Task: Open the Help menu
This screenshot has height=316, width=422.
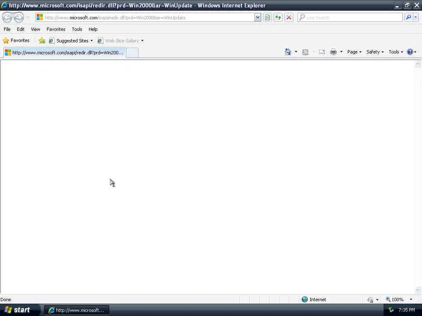Action: coord(93,29)
